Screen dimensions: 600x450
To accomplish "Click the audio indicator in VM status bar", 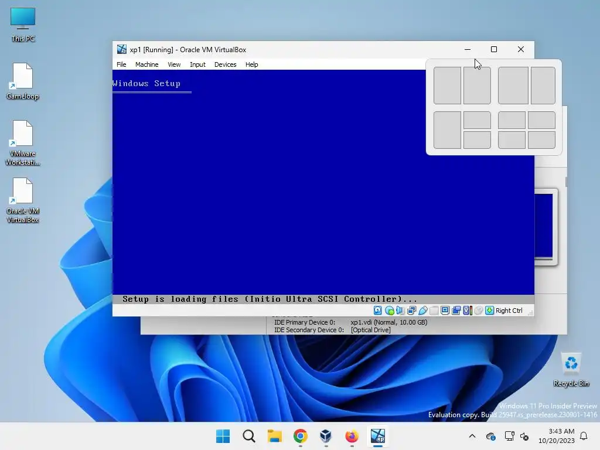I will click(400, 311).
